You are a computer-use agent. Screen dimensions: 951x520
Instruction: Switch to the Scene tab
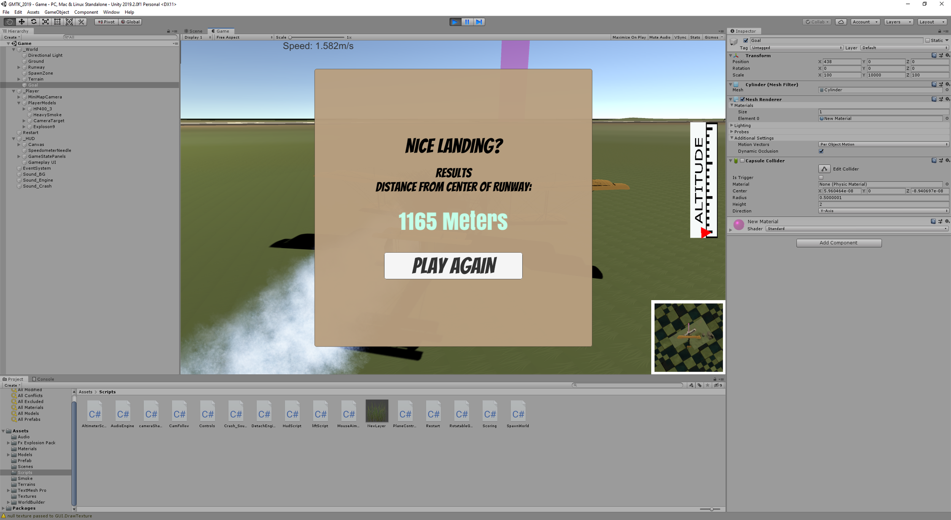193,31
